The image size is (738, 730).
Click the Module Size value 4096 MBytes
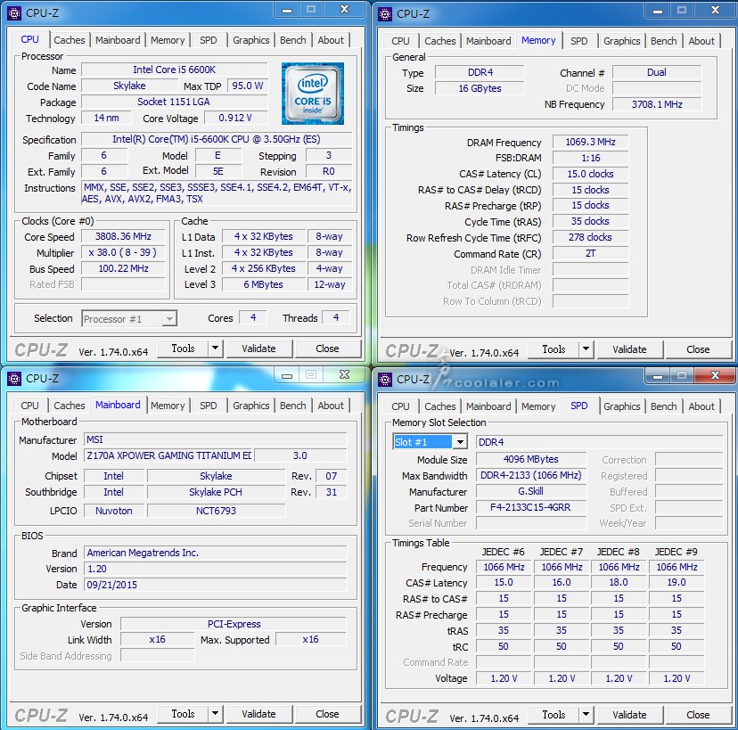pyautogui.click(x=531, y=459)
